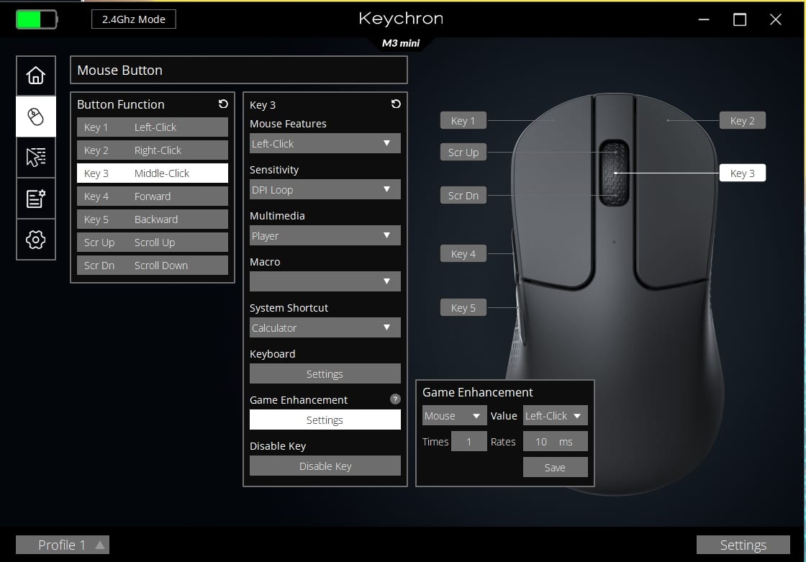Open the Sensitivity DPI Loop dropdown
The height and width of the screenshot is (562, 806).
point(325,190)
